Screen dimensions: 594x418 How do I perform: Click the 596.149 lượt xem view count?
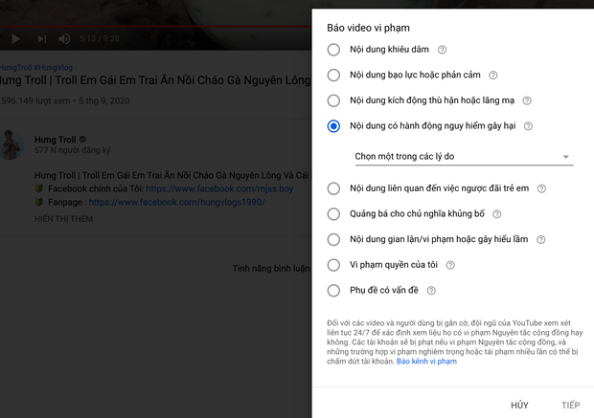tap(35, 101)
